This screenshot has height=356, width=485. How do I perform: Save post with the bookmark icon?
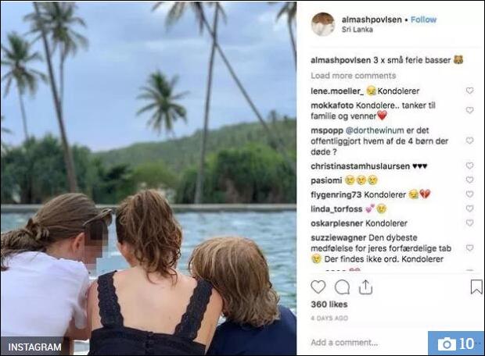[x=476, y=287]
